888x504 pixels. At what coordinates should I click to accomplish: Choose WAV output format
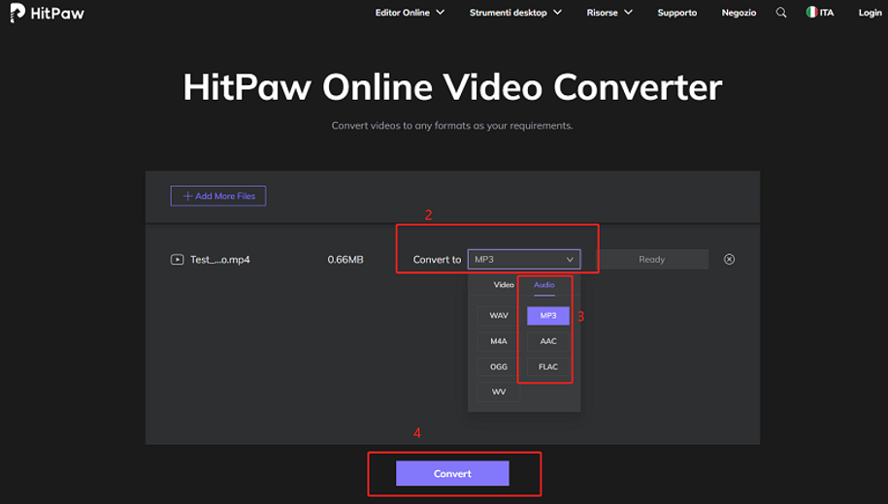coord(499,316)
